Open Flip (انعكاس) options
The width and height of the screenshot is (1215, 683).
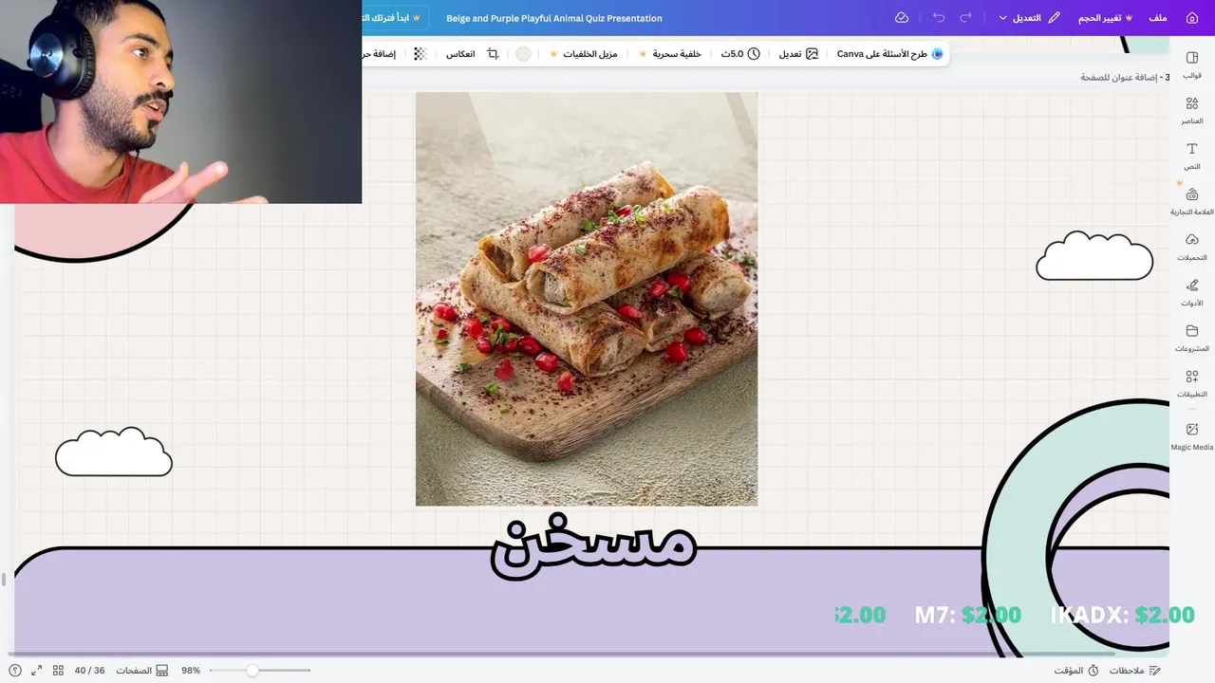click(x=460, y=54)
